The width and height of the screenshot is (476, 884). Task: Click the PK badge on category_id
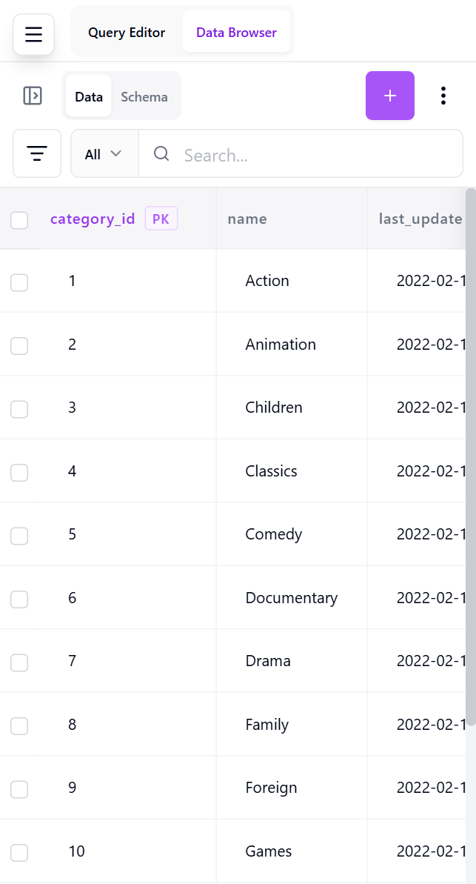pyautogui.click(x=161, y=219)
